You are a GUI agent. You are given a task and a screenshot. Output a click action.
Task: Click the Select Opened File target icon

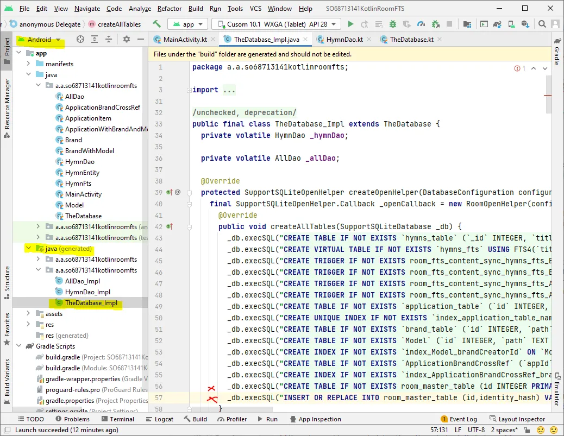(x=80, y=39)
